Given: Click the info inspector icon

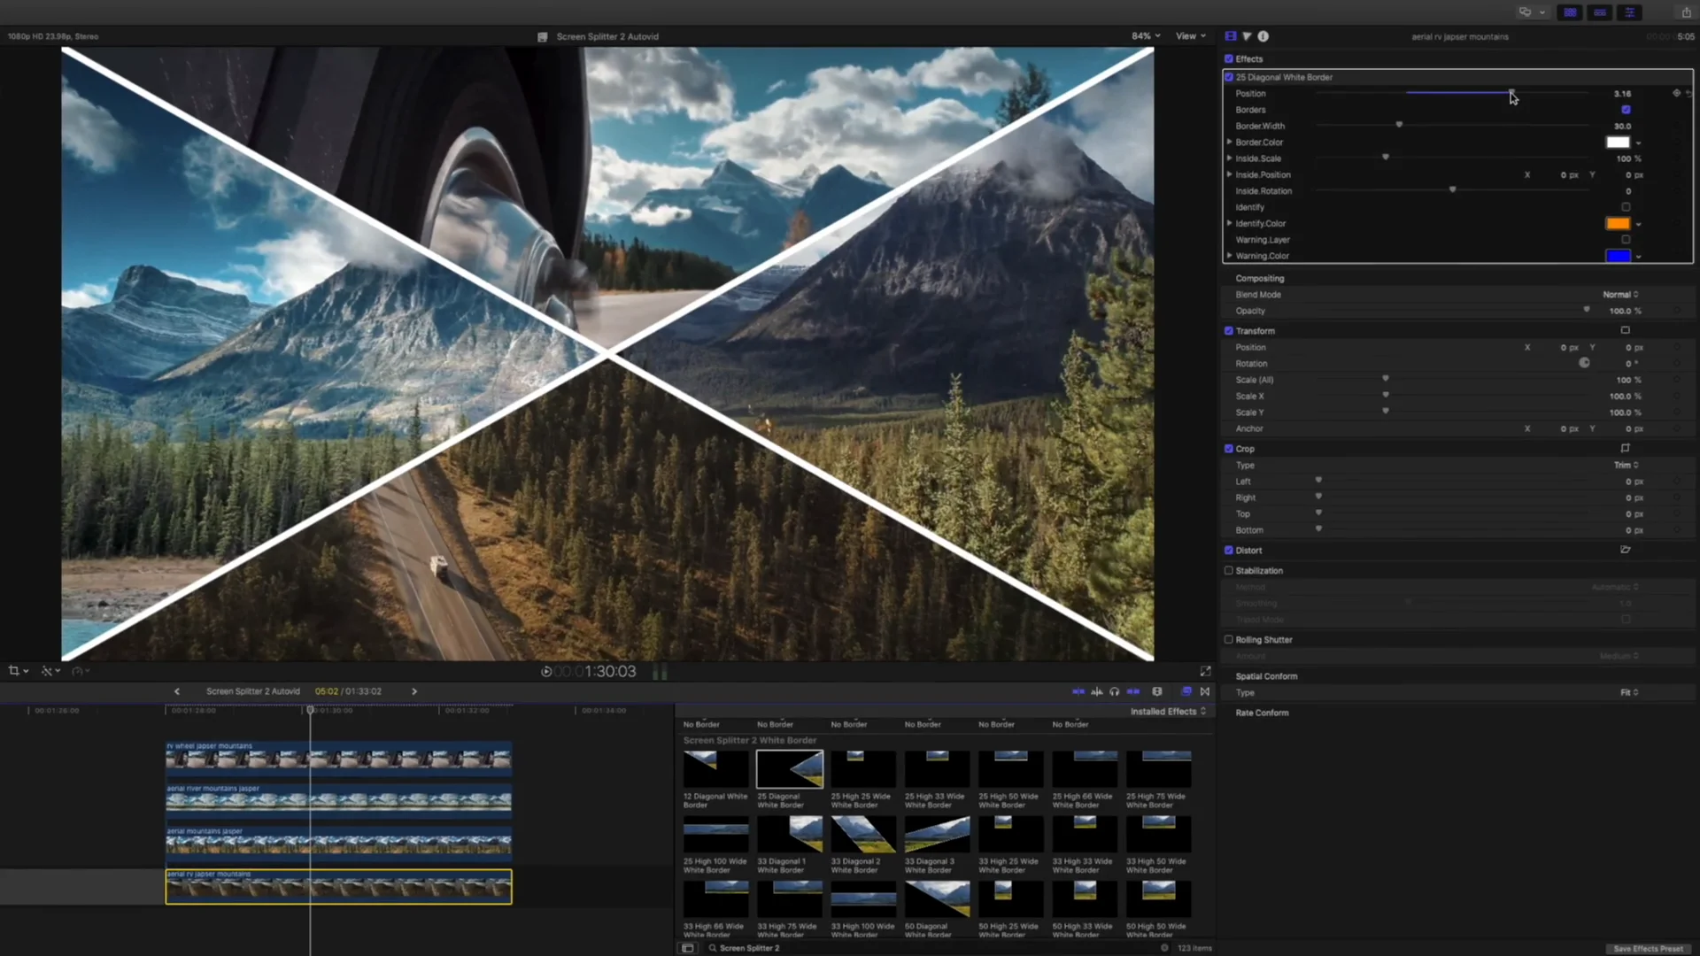Looking at the screenshot, I should [1263, 36].
